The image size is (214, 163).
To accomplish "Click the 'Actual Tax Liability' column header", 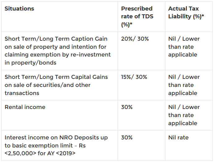I will (x=186, y=12).
